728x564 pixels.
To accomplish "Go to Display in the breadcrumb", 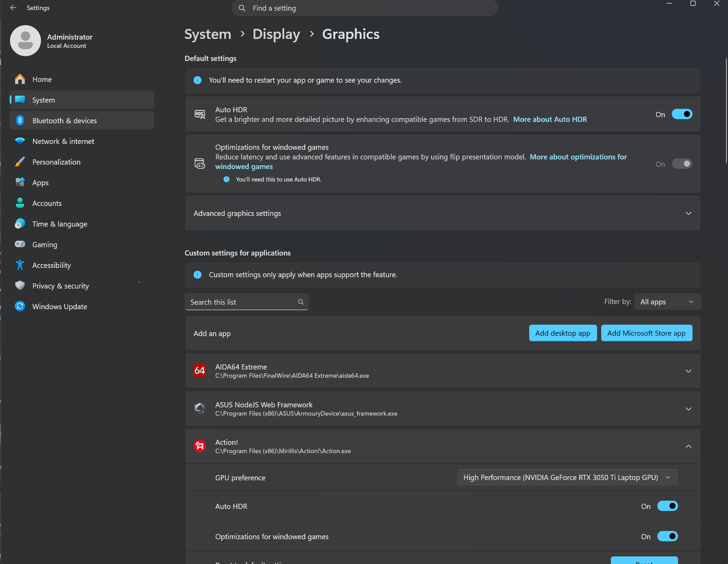I will point(276,34).
